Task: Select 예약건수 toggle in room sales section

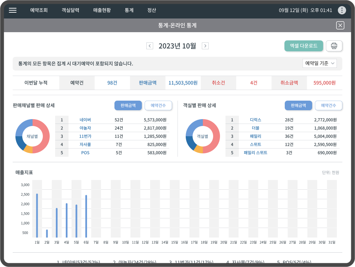Action: pyautogui.click(x=329, y=105)
